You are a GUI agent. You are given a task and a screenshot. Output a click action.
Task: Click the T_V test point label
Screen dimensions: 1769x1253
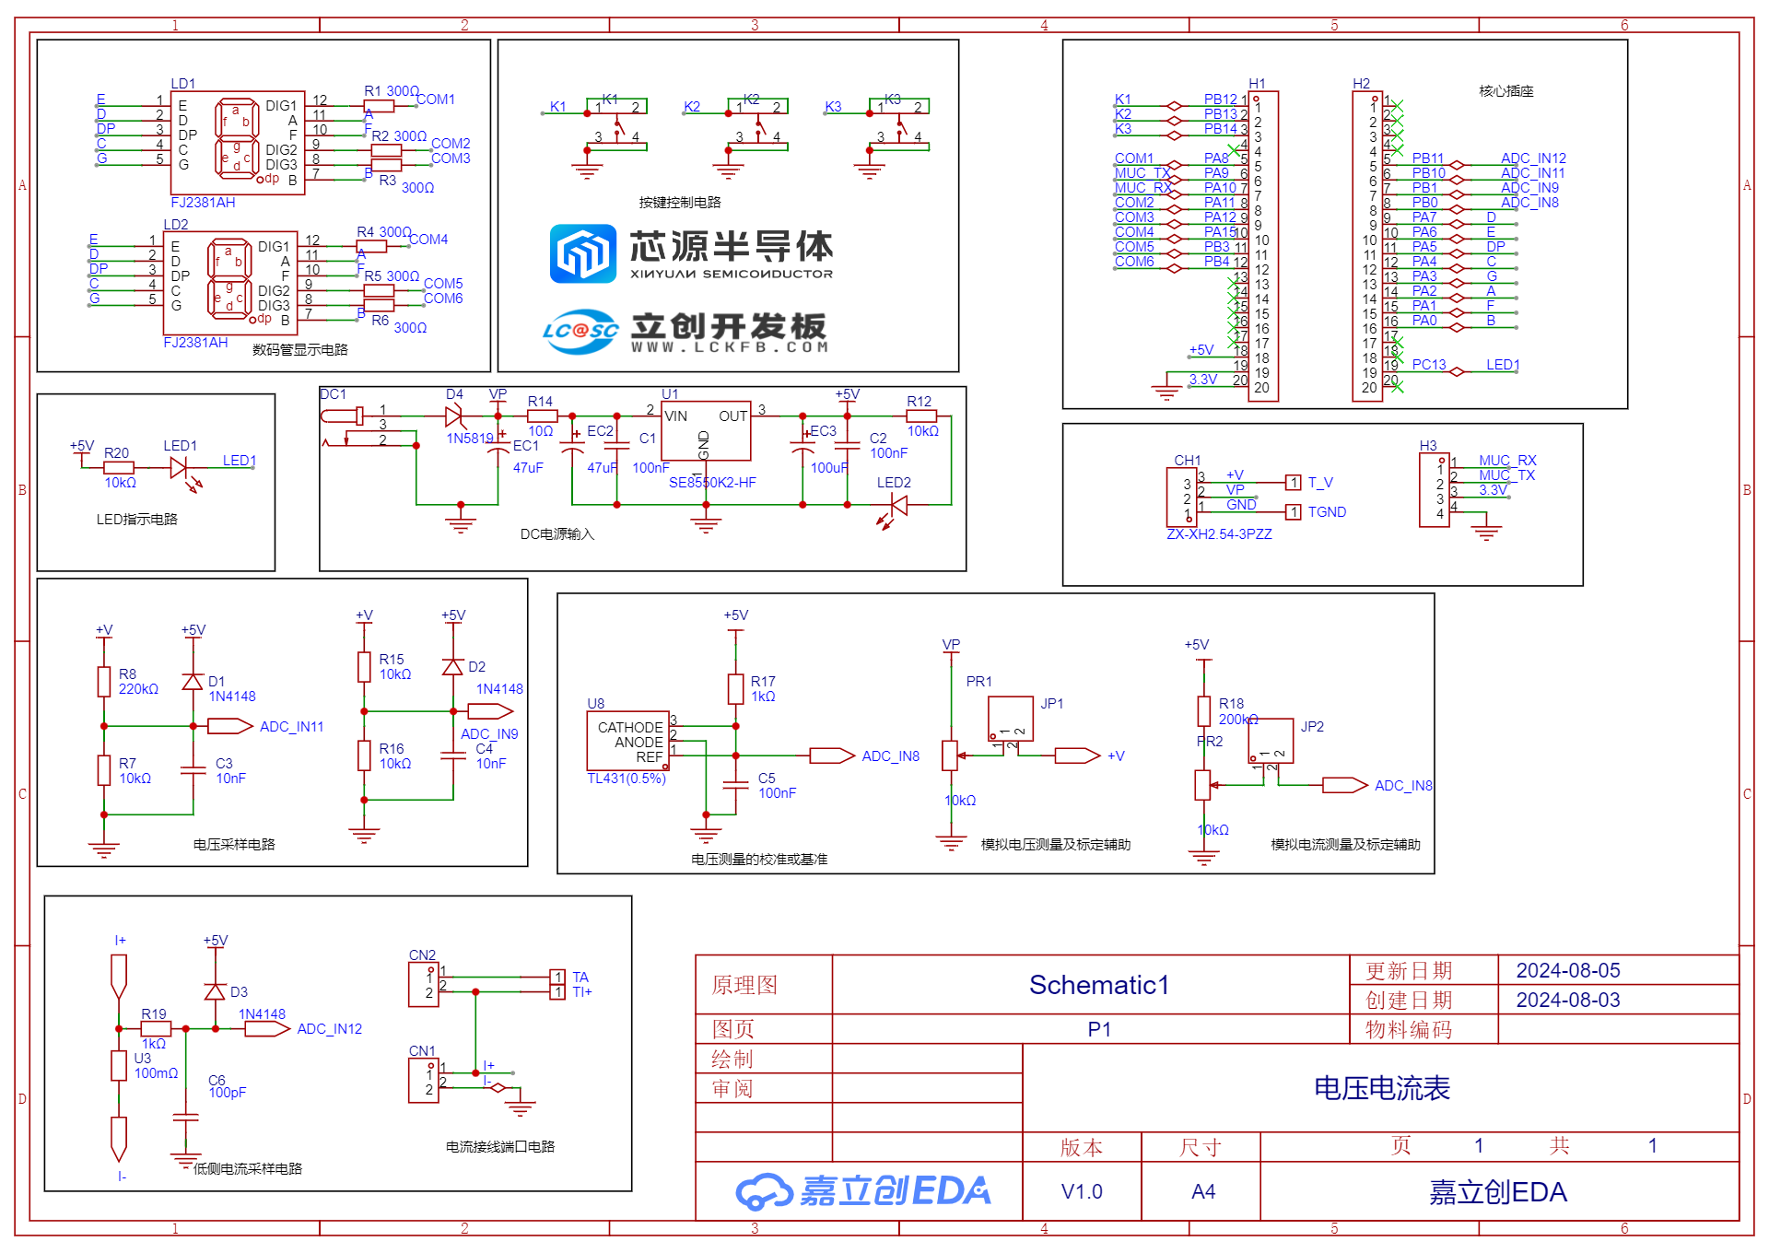point(1320,482)
